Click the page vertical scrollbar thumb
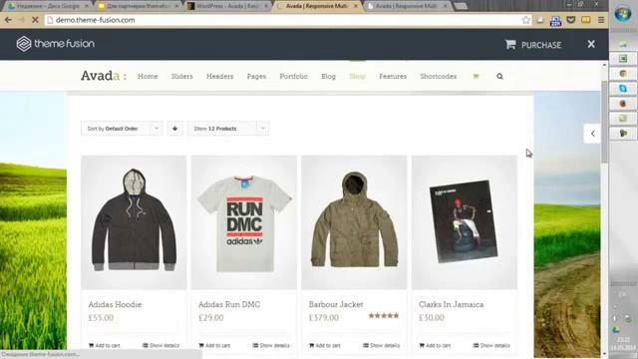 click(x=604, y=122)
